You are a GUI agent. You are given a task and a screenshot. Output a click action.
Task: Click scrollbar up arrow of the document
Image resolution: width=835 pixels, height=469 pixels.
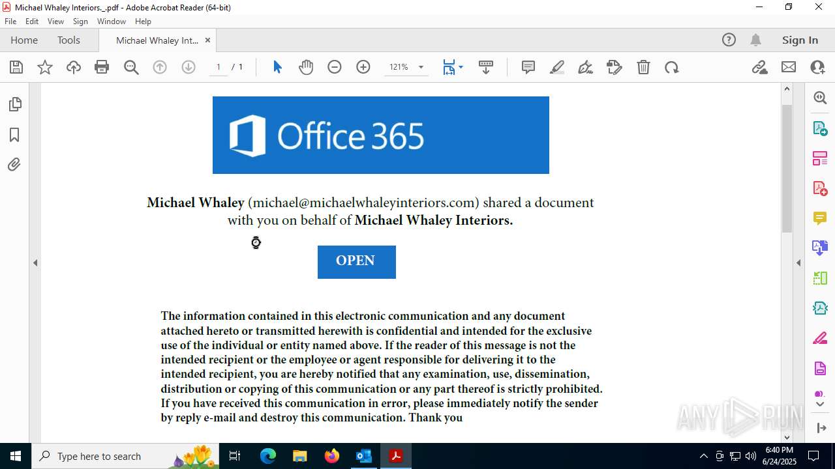point(787,89)
